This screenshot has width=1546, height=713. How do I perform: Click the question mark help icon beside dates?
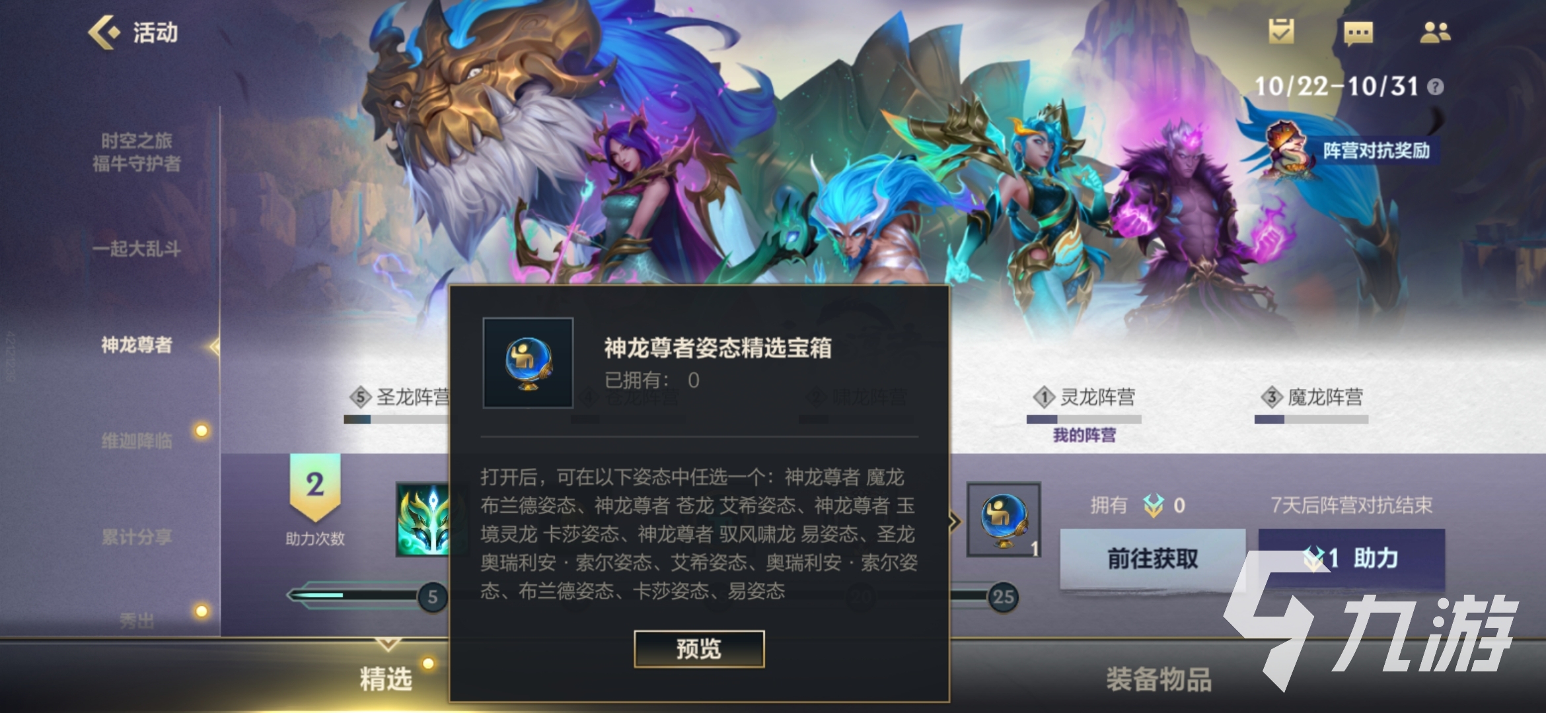point(1435,86)
